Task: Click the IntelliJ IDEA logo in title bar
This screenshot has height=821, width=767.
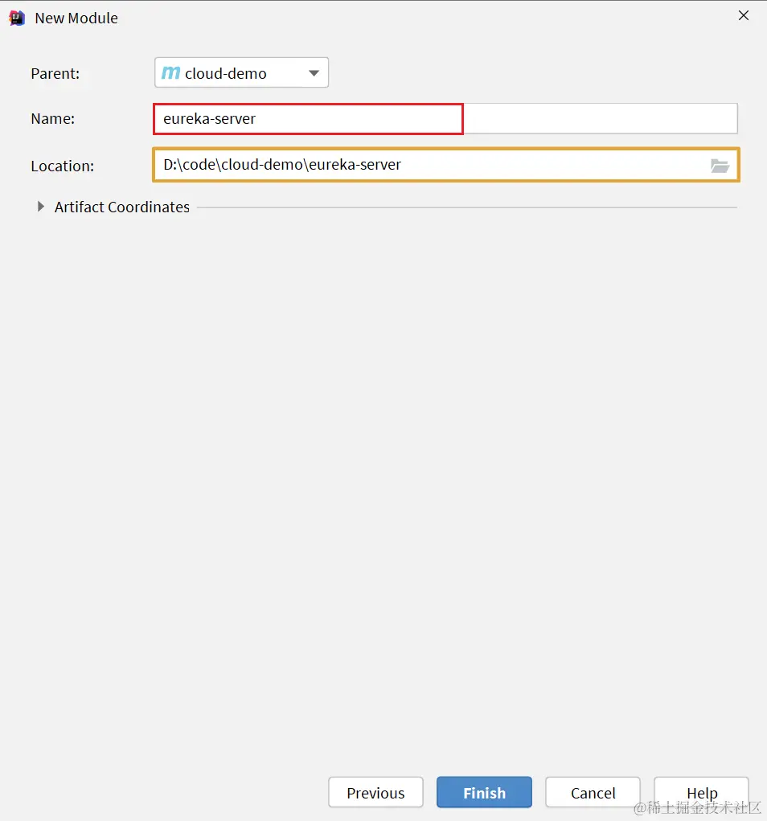Action: pos(17,18)
